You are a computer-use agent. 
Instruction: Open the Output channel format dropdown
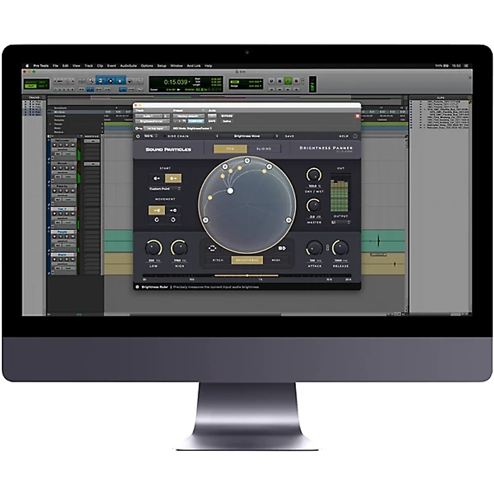click(339, 221)
